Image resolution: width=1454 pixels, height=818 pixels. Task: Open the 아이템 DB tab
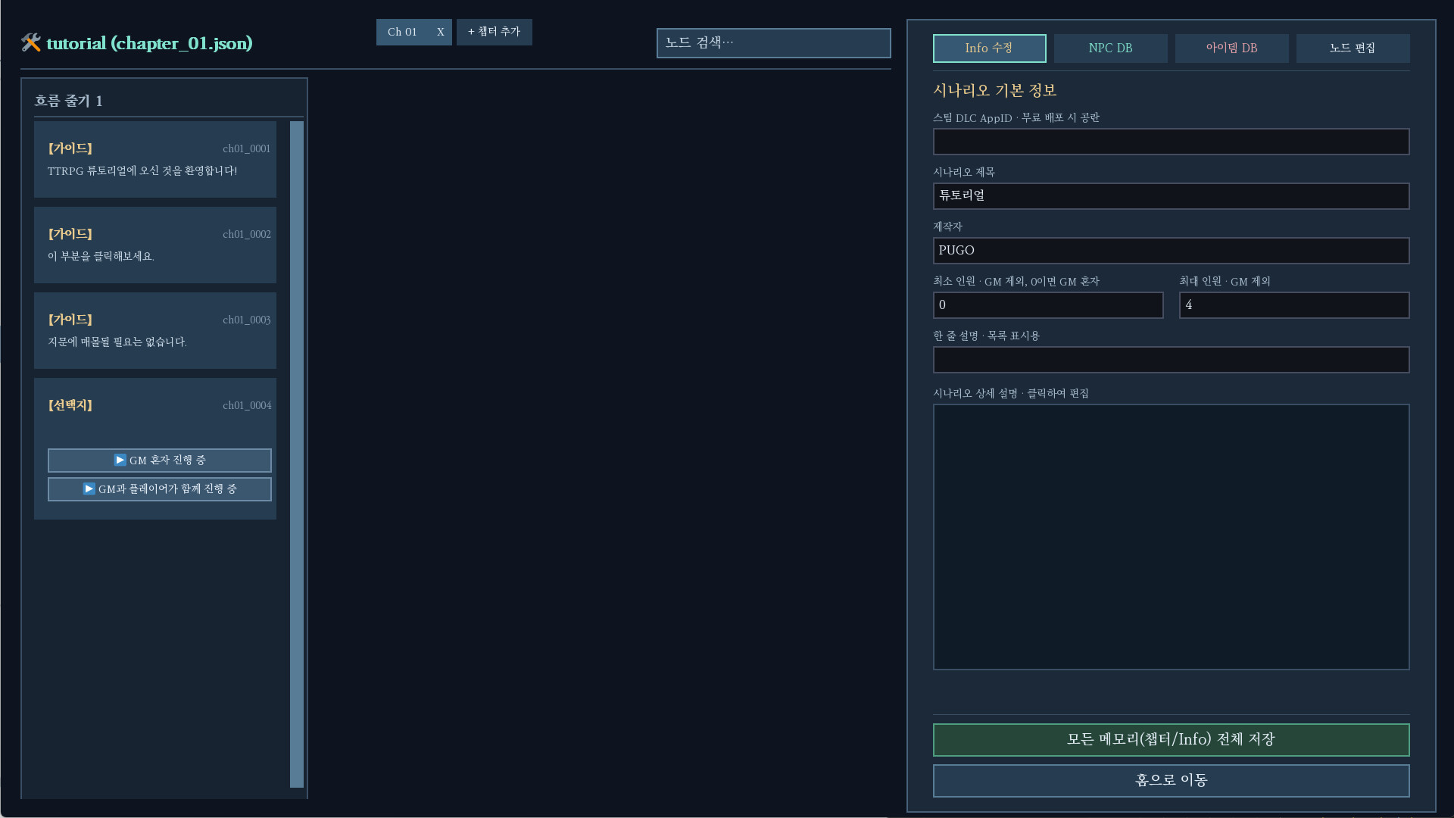pyautogui.click(x=1231, y=48)
